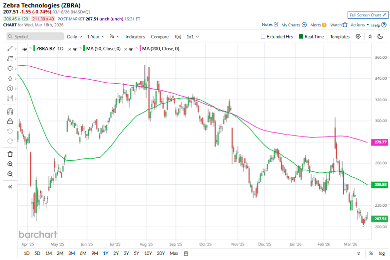Expand the 1-Year period dropdown

pos(96,36)
